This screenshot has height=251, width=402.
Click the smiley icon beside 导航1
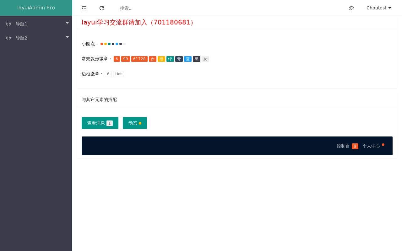coord(8,24)
